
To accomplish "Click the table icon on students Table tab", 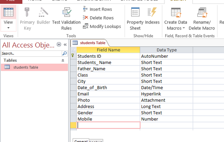I will tap(75, 43).
